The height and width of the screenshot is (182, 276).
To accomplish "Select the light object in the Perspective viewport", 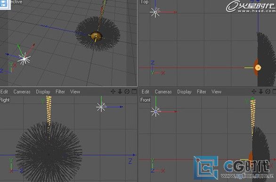I will click(x=24, y=59).
